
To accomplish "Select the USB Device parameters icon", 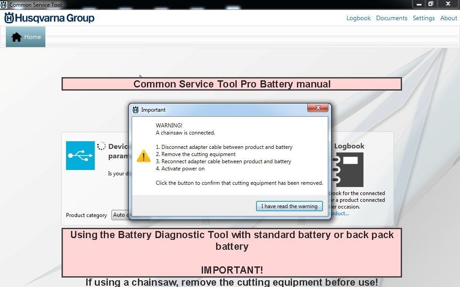I will [80, 156].
